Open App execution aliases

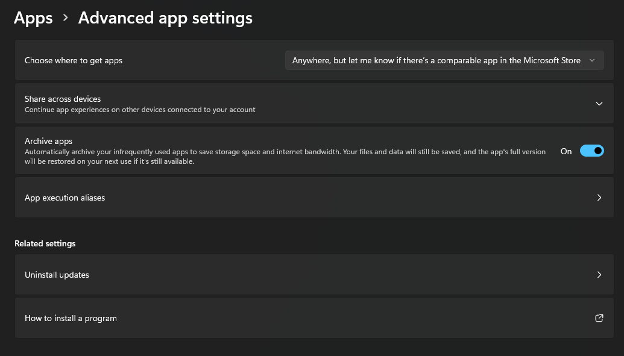pyautogui.click(x=301, y=198)
